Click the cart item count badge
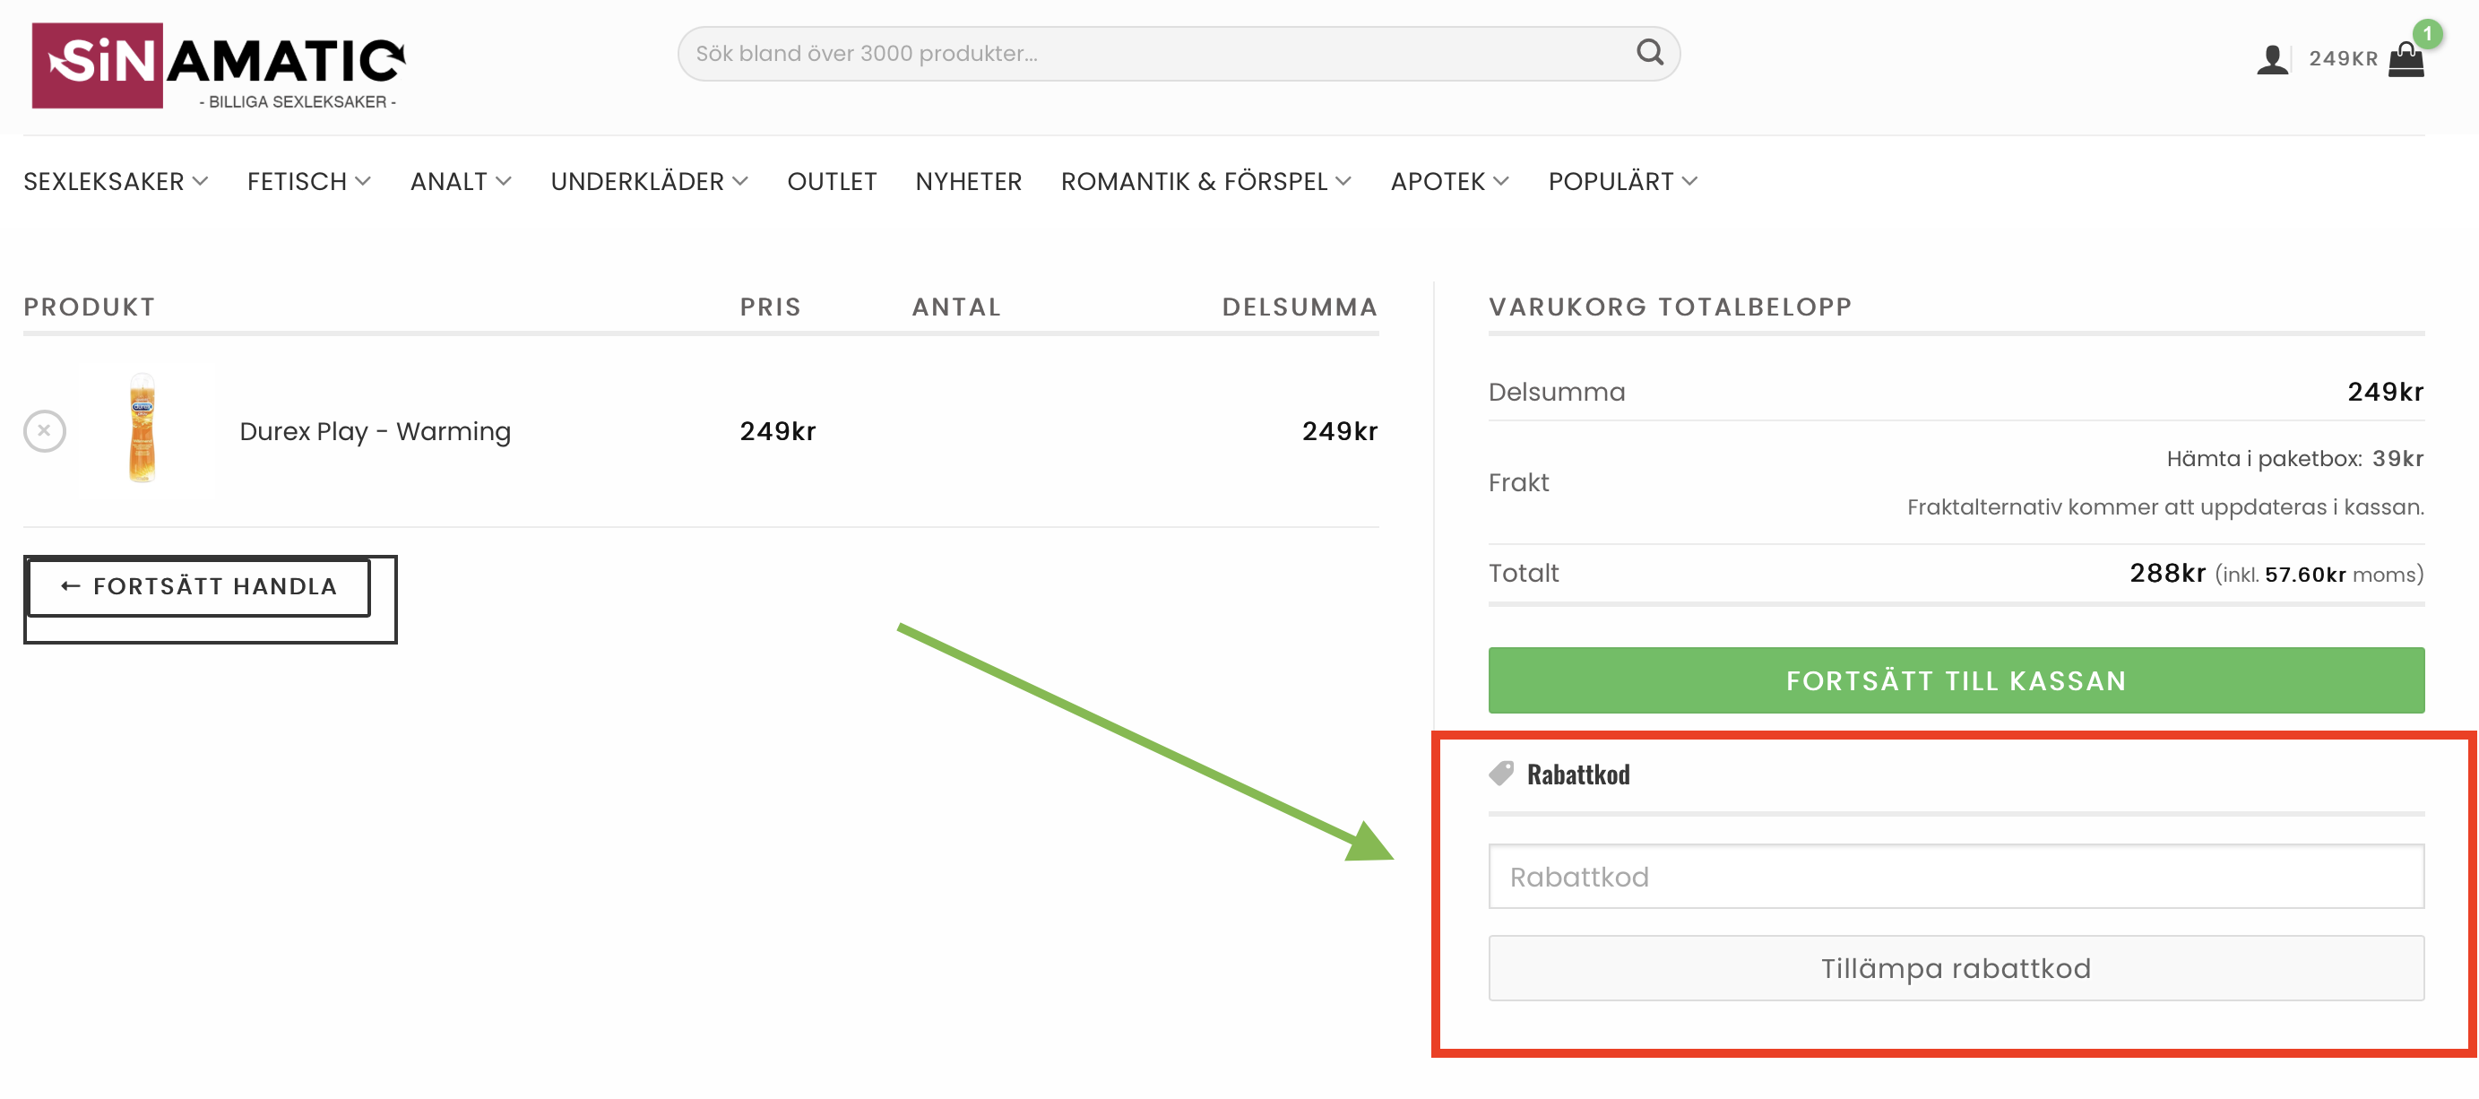Image resolution: width=2479 pixels, height=1099 pixels. tap(2427, 35)
